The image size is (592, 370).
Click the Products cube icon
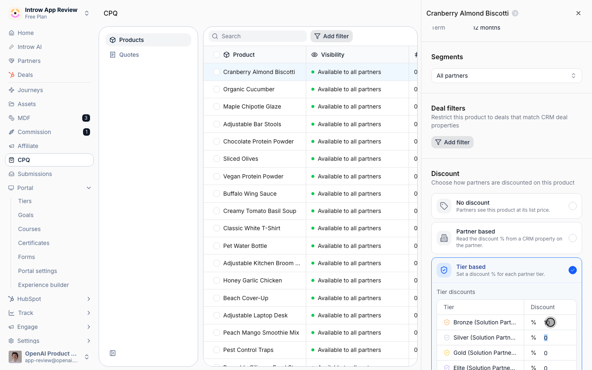[113, 40]
